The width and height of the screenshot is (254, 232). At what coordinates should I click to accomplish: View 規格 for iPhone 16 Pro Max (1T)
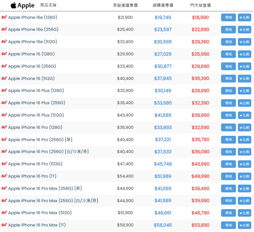[228, 225]
